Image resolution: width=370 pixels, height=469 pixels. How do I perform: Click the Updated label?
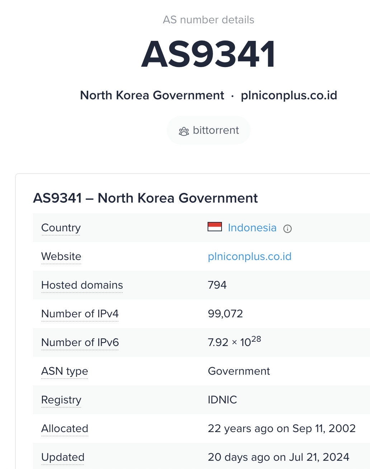pos(63,457)
